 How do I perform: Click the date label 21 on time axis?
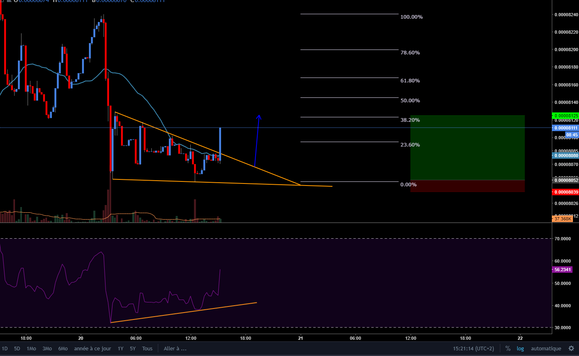point(301,338)
